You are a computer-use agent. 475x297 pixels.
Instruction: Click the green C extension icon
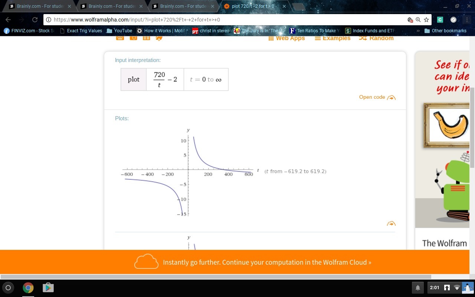pos(440,20)
